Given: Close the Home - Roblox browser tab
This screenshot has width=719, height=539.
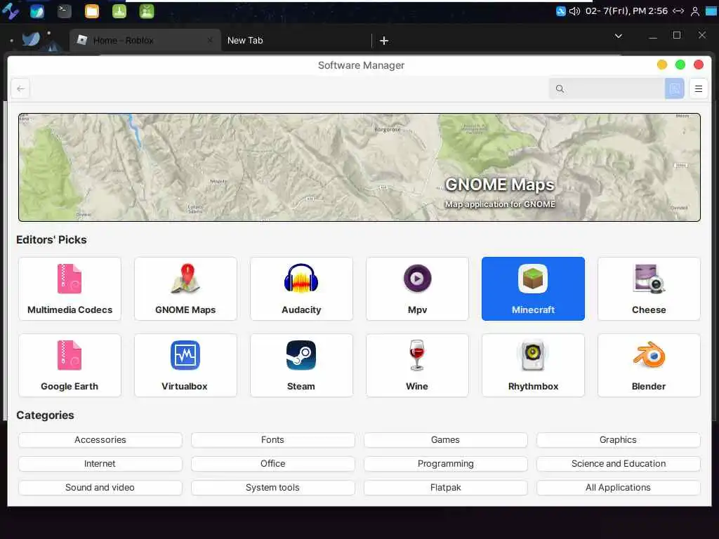Looking at the screenshot, I should click(x=209, y=40).
